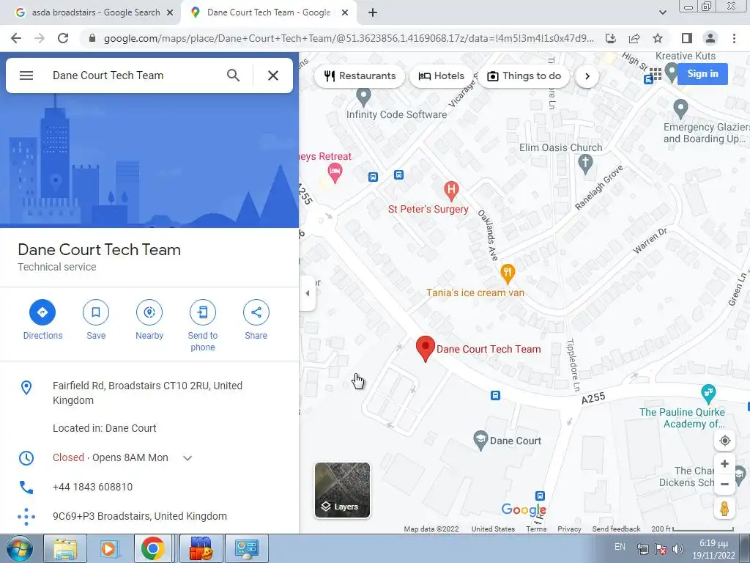The height and width of the screenshot is (563, 750).
Task: Click the Dane Court Tech Team search box
Action: [134, 76]
